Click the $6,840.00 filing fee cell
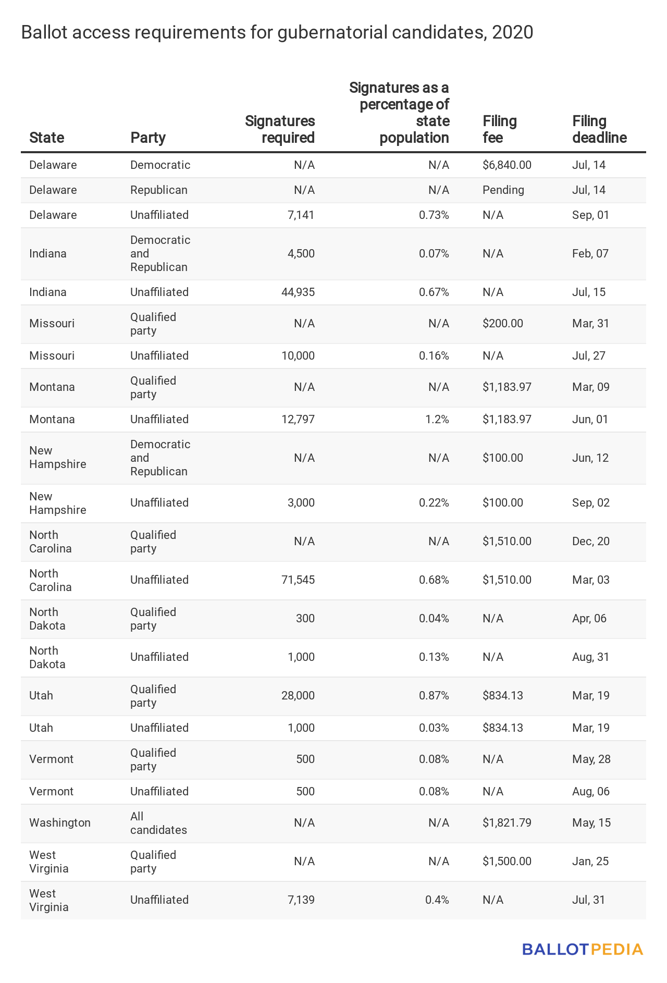The height and width of the screenshot is (983, 667). pos(507,165)
